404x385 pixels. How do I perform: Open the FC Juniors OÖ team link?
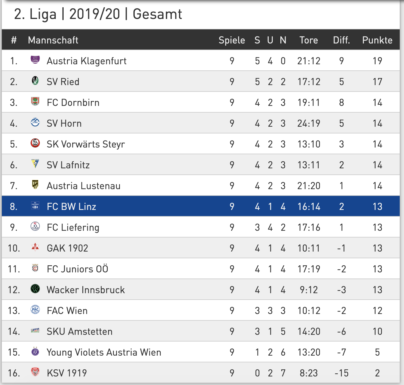pos(77,269)
